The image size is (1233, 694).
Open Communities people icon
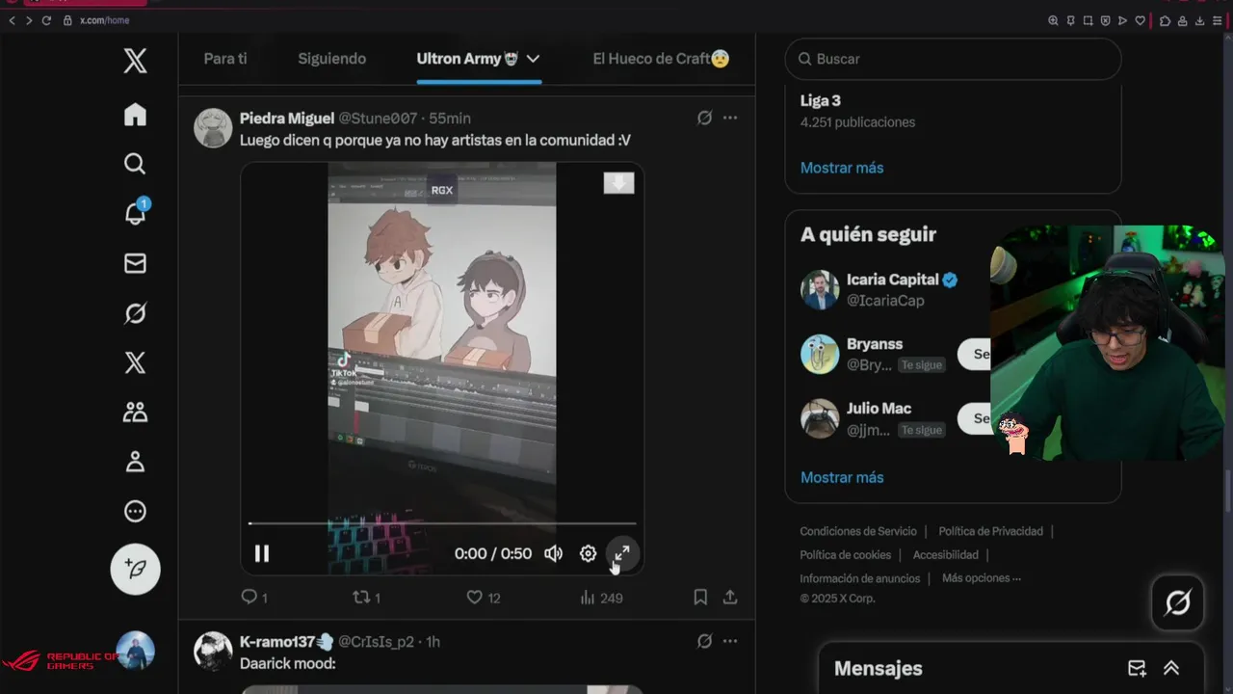(x=135, y=413)
